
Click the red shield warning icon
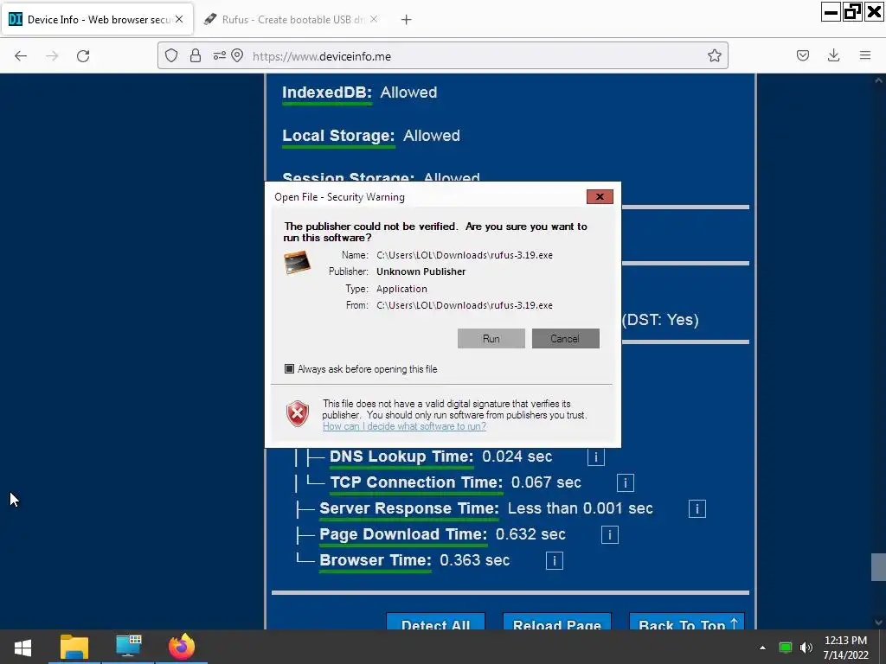pos(298,413)
